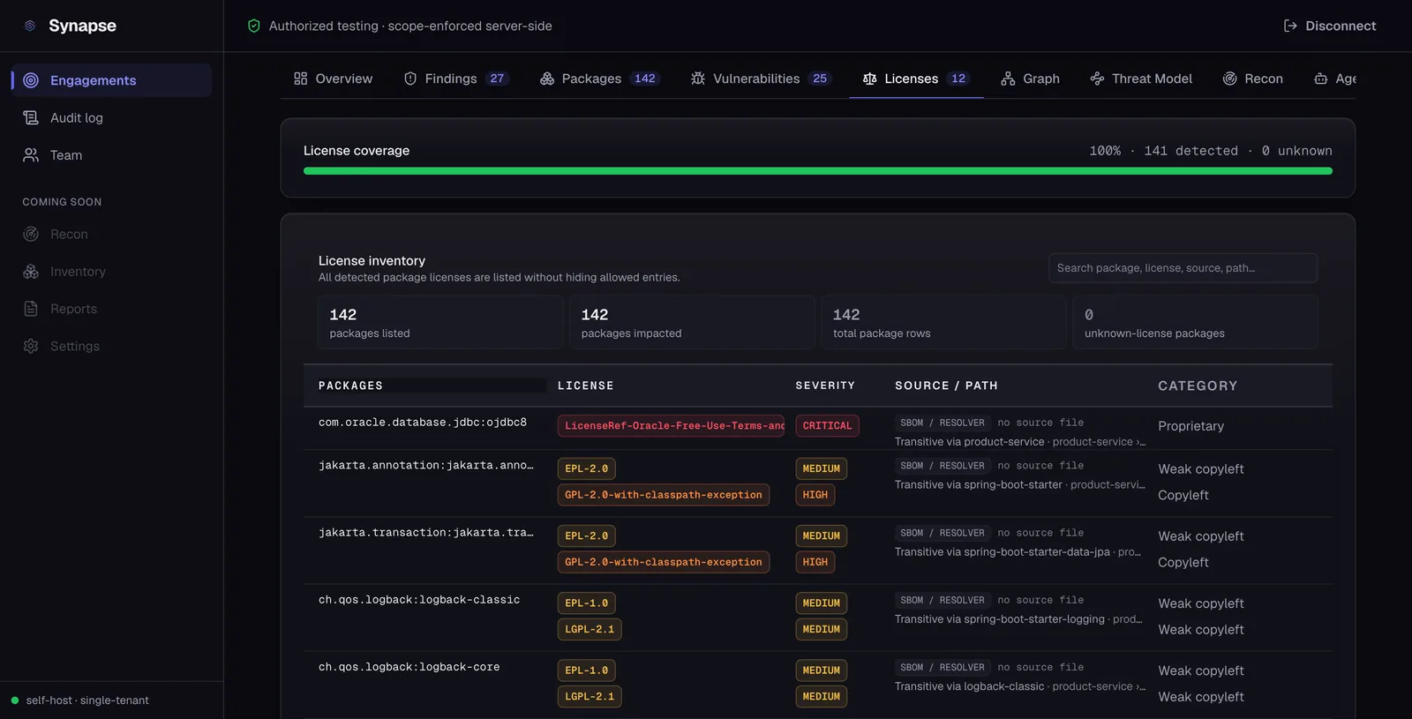Click the total package rows card
Screen dimensions: 1412x719
tap(943, 322)
